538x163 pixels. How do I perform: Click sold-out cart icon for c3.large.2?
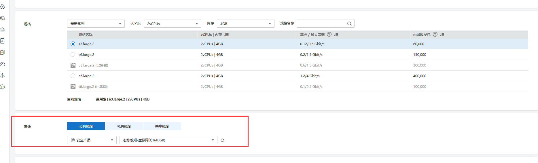pos(73,65)
